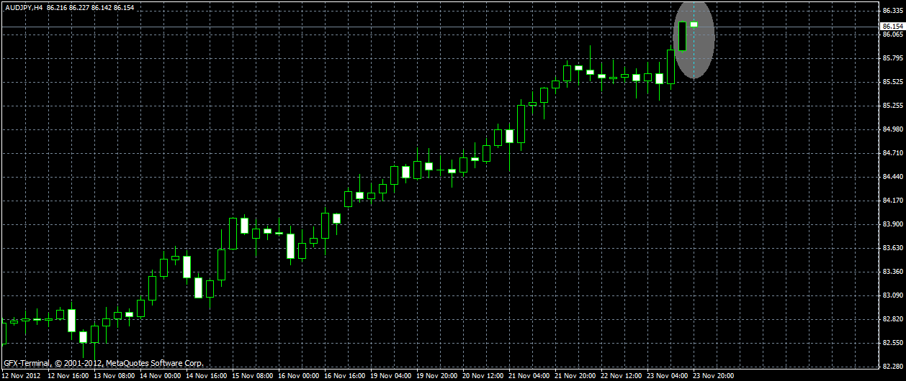Click the 86.335 price axis label
Viewport: 906px width, 381px height.
(892, 11)
